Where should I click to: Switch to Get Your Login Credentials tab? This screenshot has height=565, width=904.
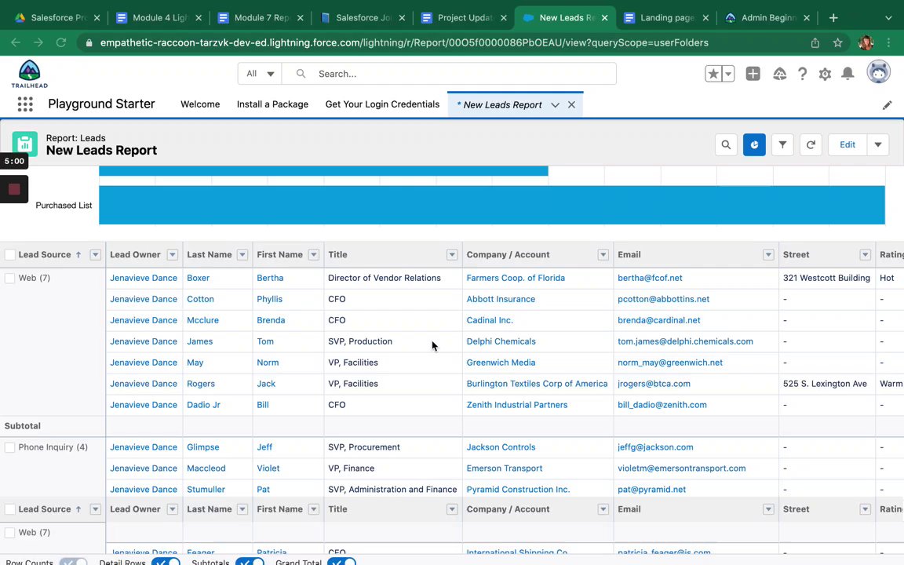[x=382, y=104]
